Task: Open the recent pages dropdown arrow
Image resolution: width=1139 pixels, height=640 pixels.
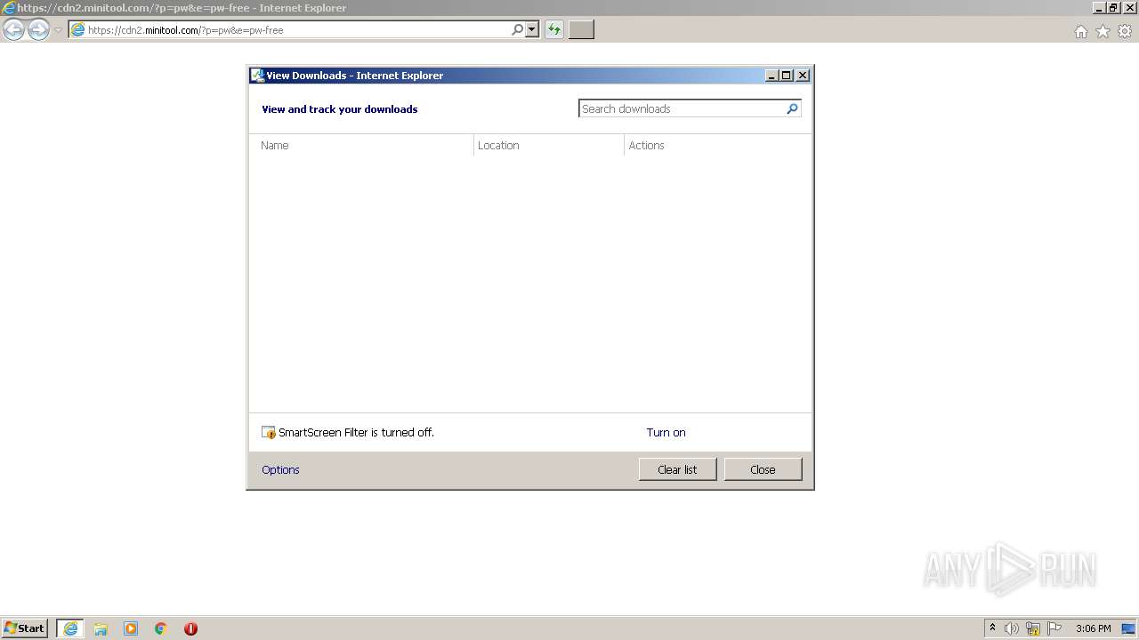Action: pyautogui.click(x=58, y=30)
